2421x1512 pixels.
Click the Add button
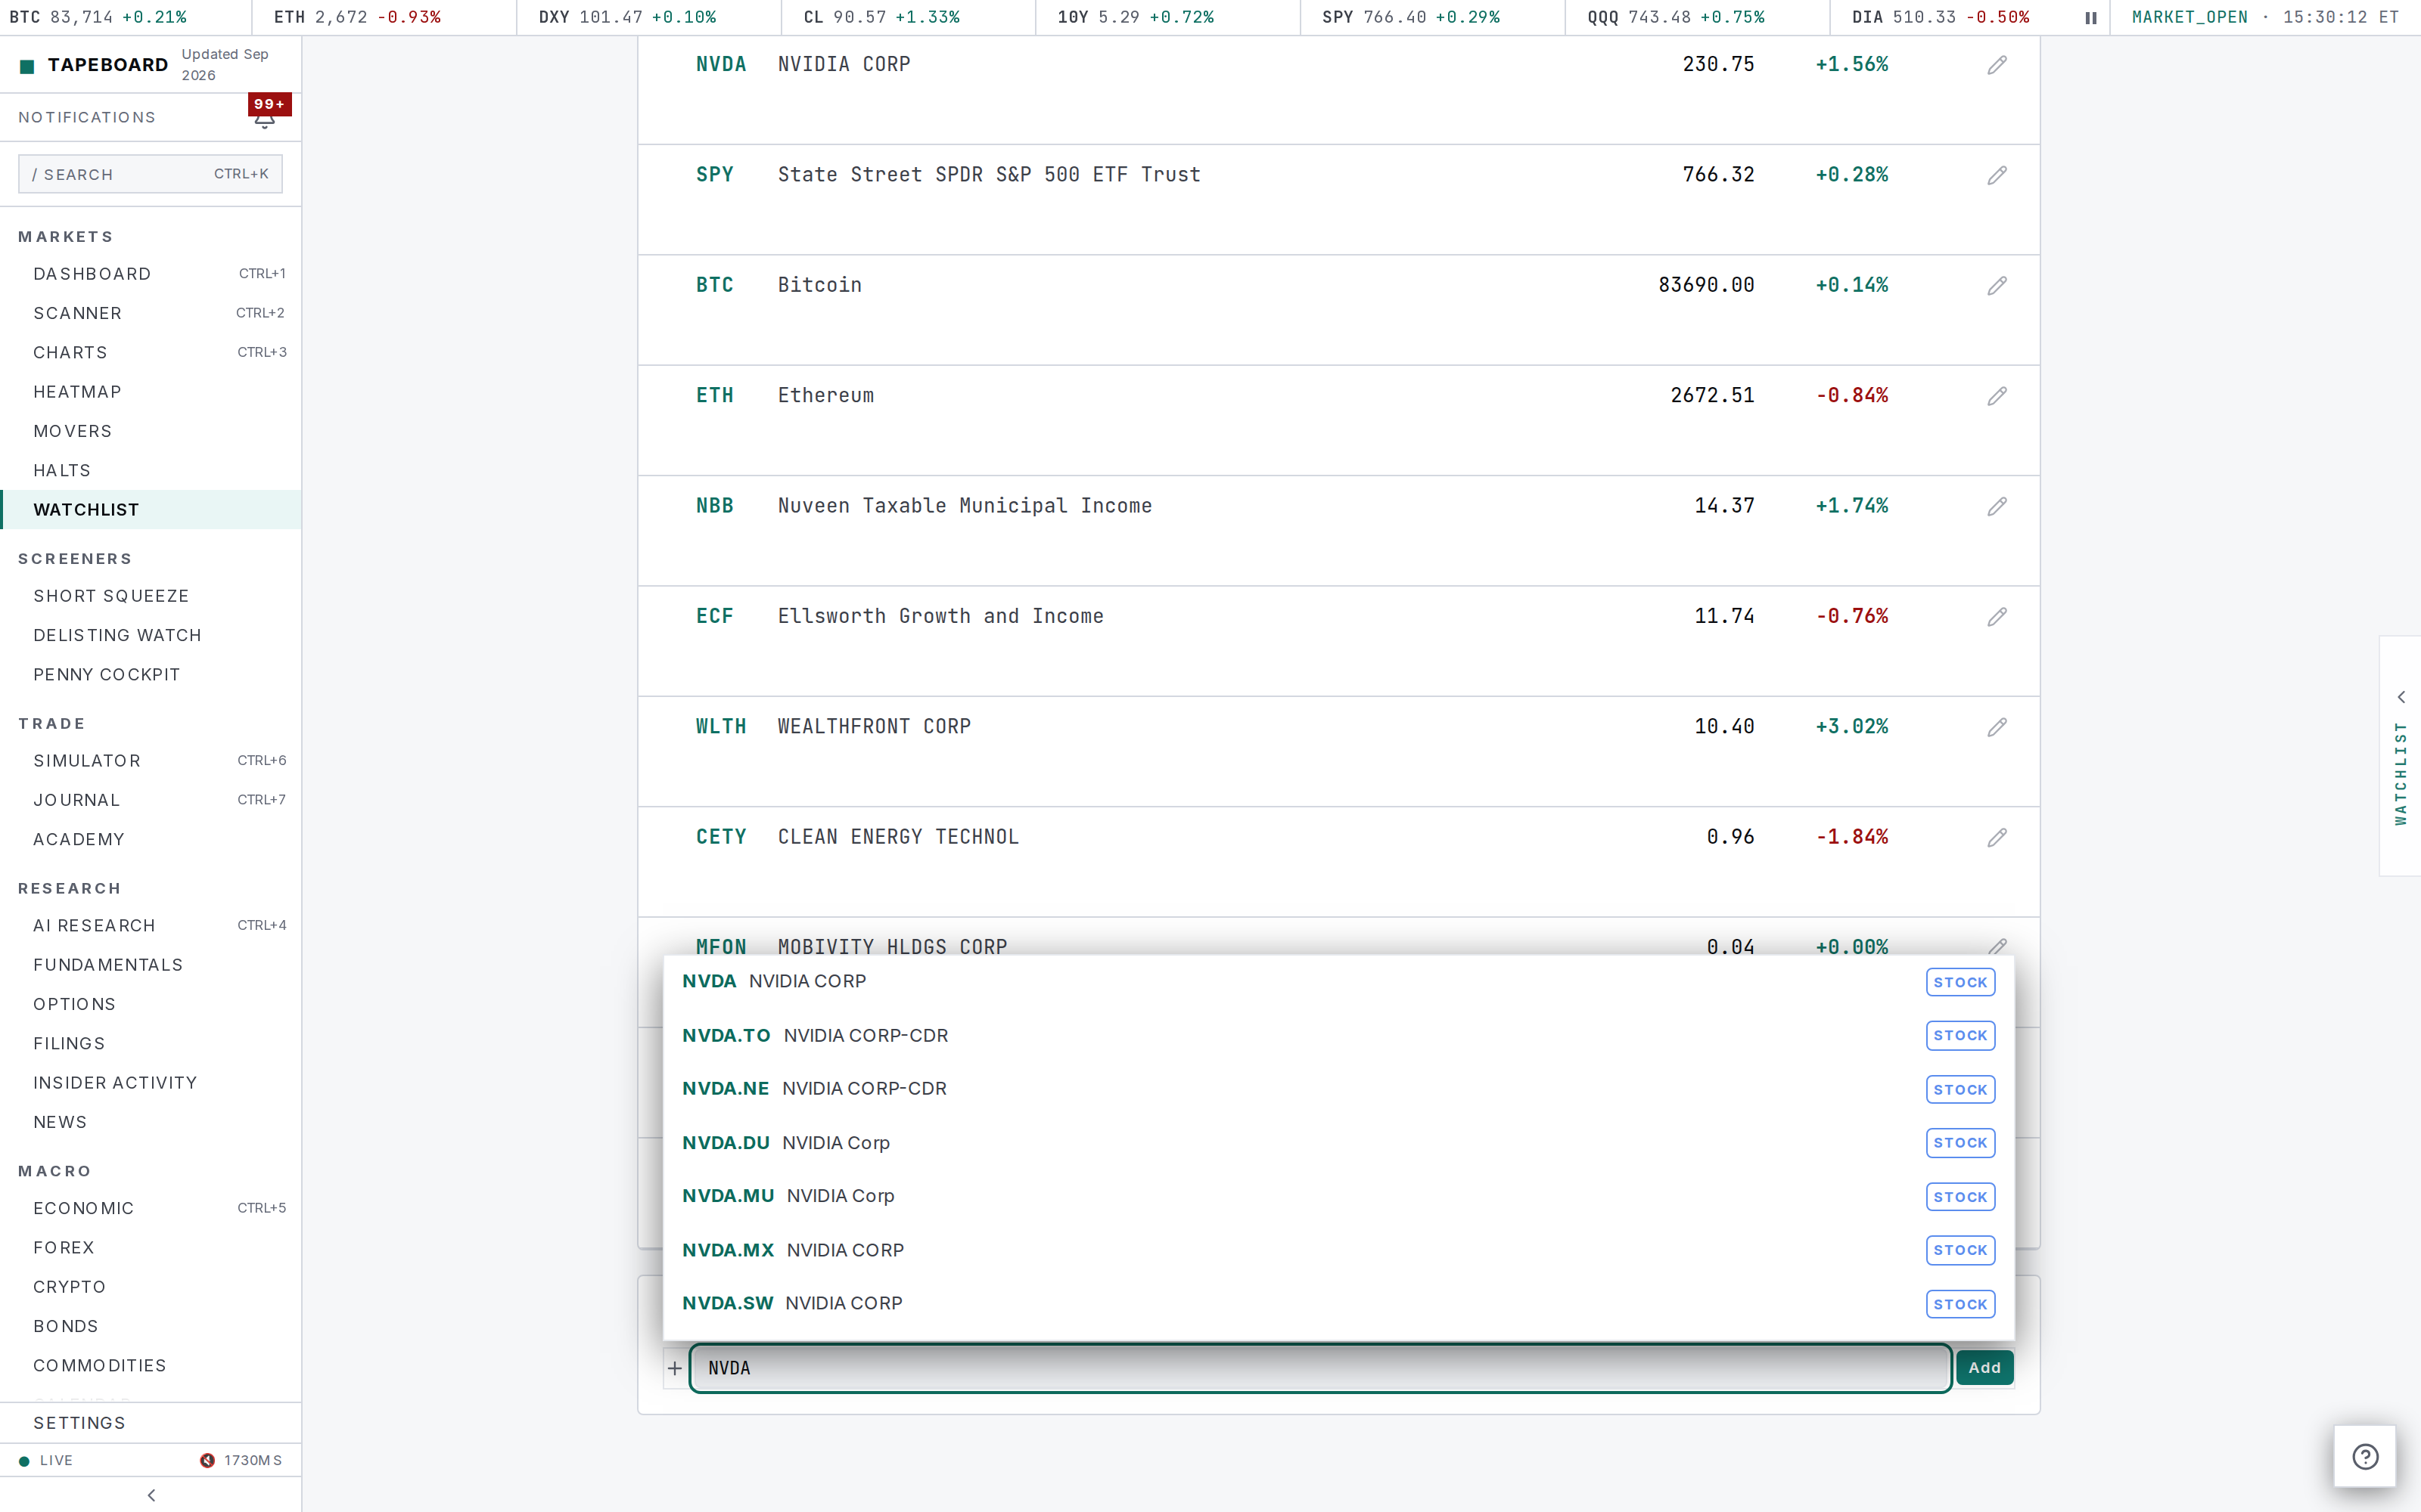pyautogui.click(x=1984, y=1368)
